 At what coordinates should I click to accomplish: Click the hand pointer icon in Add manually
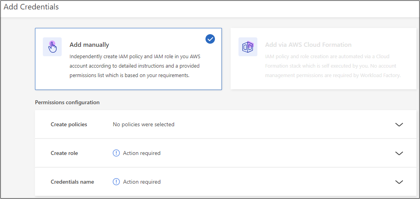(x=52, y=47)
